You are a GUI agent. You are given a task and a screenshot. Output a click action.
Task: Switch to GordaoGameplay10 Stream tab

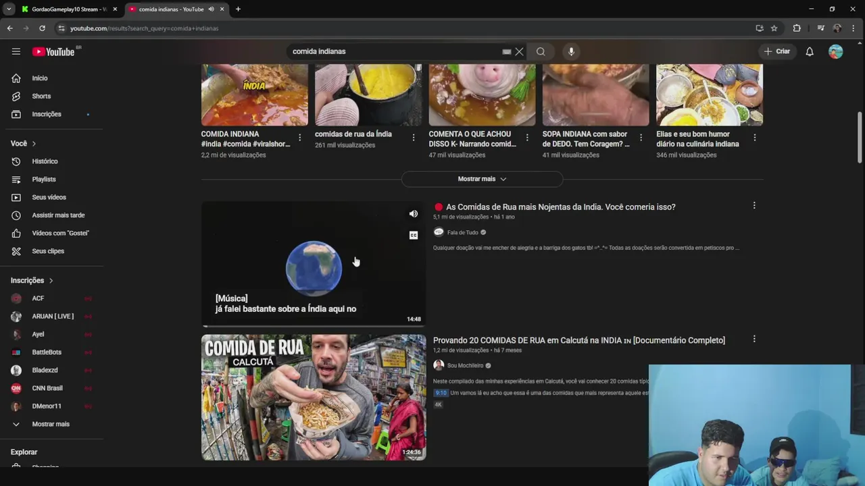(x=69, y=9)
